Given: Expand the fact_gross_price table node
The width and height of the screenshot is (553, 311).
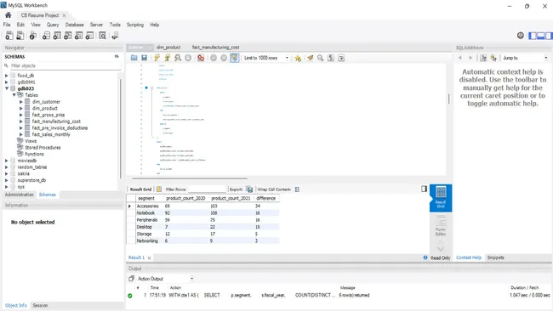Looking at the screenshot, I should [x=20, y=115].
